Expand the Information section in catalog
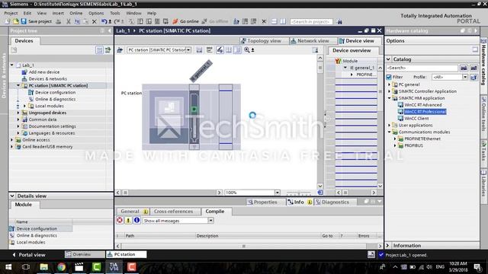The width and height of the screenshot is (488, 274). point(388,245)
